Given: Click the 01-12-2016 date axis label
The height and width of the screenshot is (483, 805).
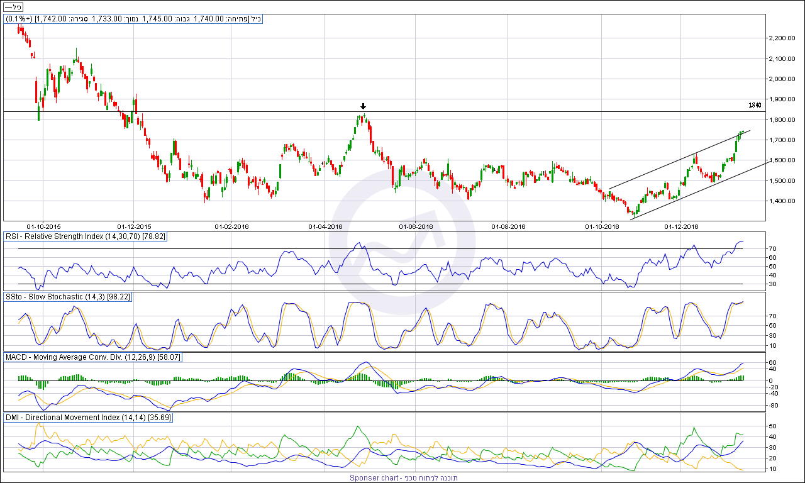Looking at the screenshot, I should (x=682, y=226).
